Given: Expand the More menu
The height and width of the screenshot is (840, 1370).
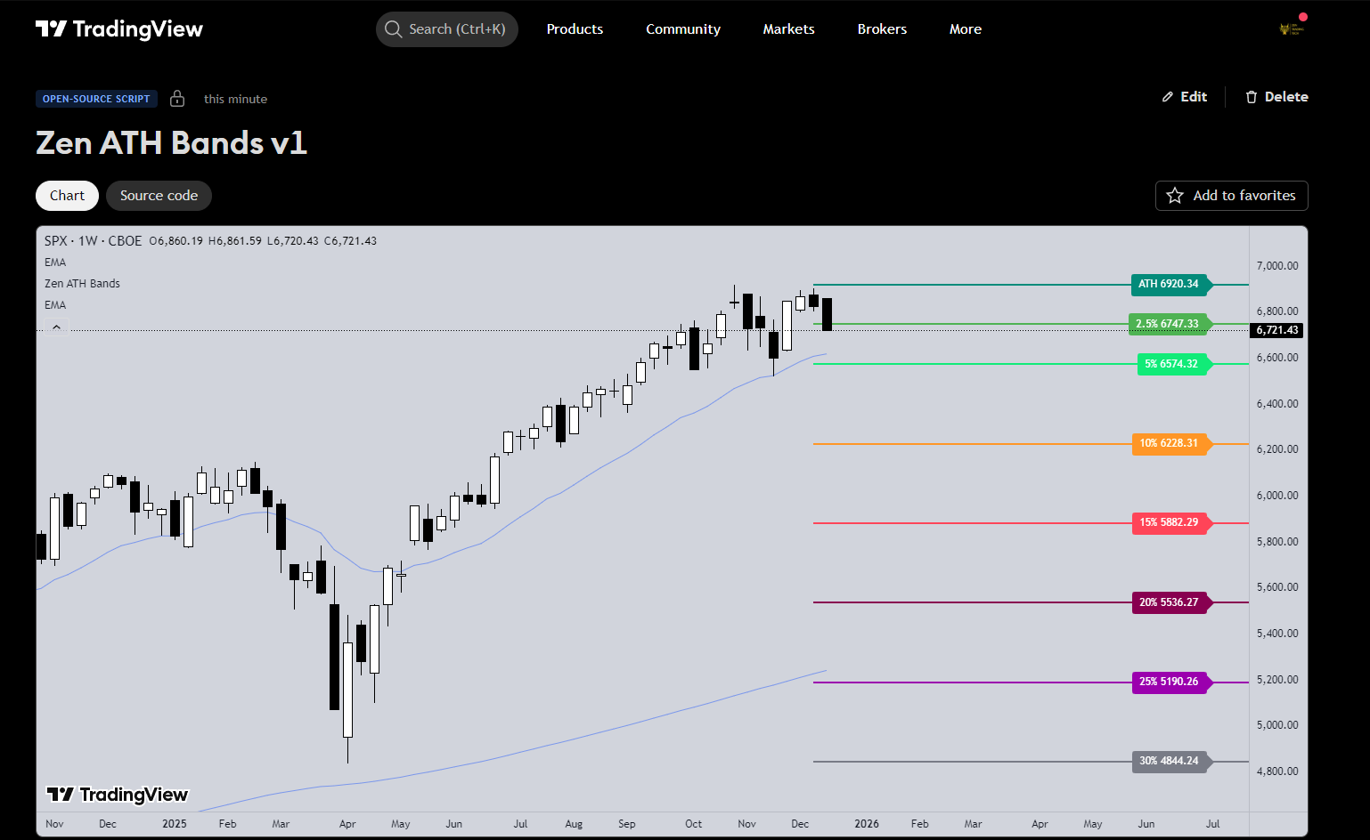Looking at the screenshot, I should point(965,29).
